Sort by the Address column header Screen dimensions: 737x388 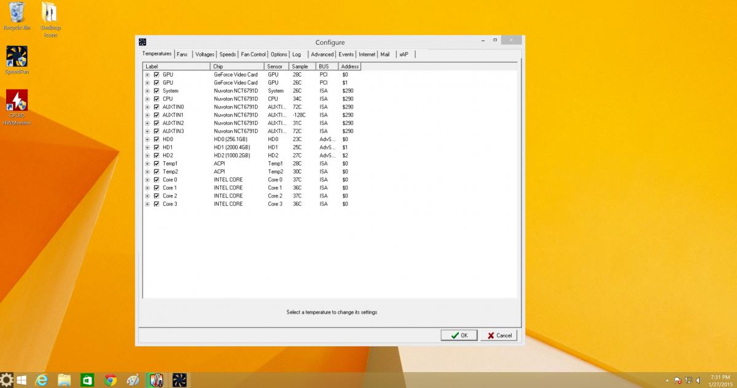pos(350,66)
